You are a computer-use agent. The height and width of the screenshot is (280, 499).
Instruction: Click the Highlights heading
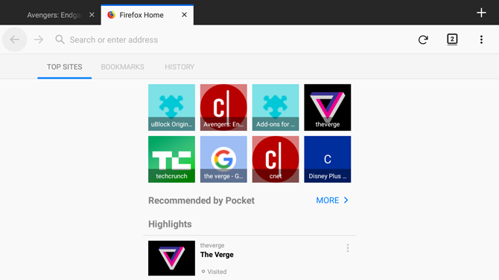click(x=170, y=224)
